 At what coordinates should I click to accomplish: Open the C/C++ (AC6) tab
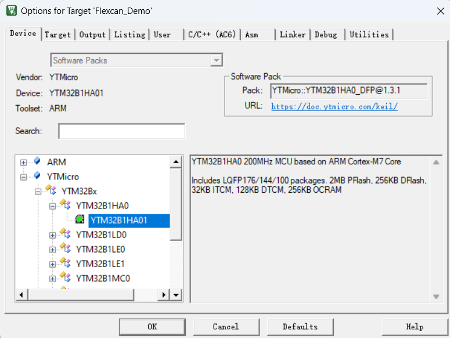coord(212,35)
